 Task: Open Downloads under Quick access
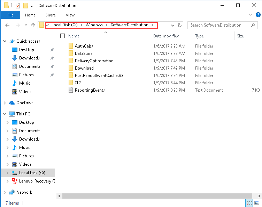pyautogui.click(x=29, y=58)
